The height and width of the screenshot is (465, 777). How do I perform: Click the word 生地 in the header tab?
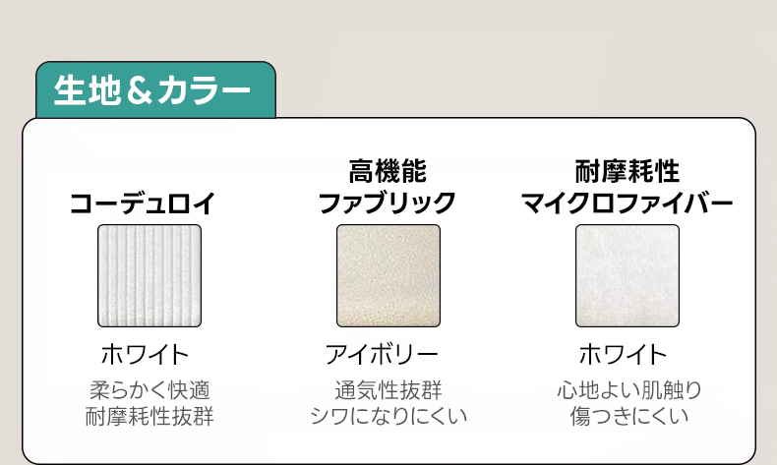[88, 91]
